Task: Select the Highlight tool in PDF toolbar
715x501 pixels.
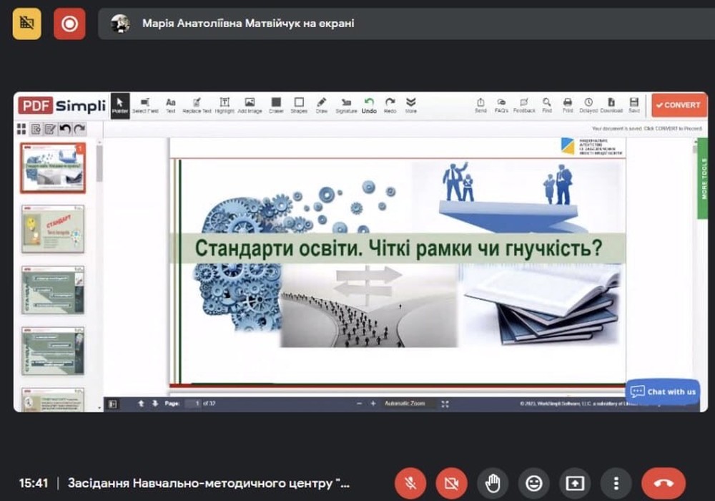Action: (x=225, y=105)
